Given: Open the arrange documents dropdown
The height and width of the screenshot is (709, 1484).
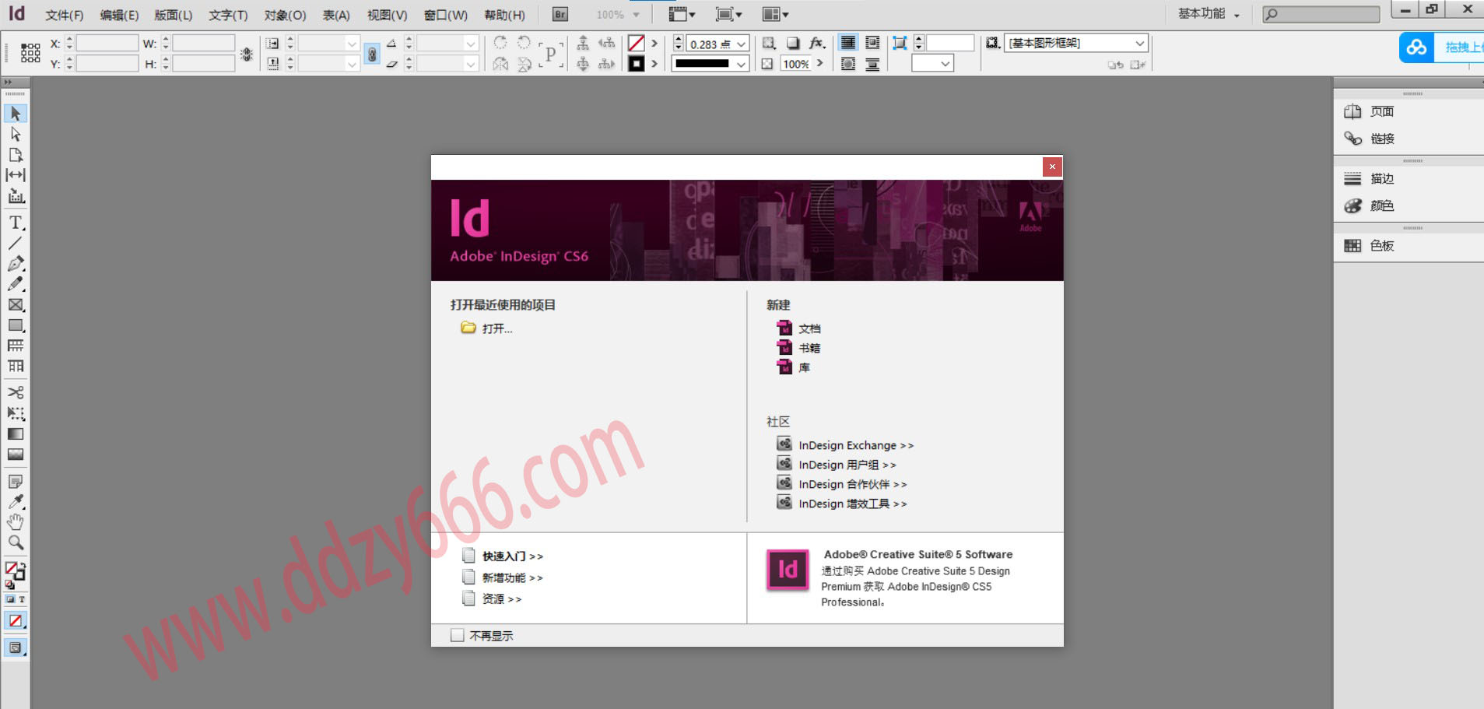Looking at the screenshot, I should click(775, 14).
